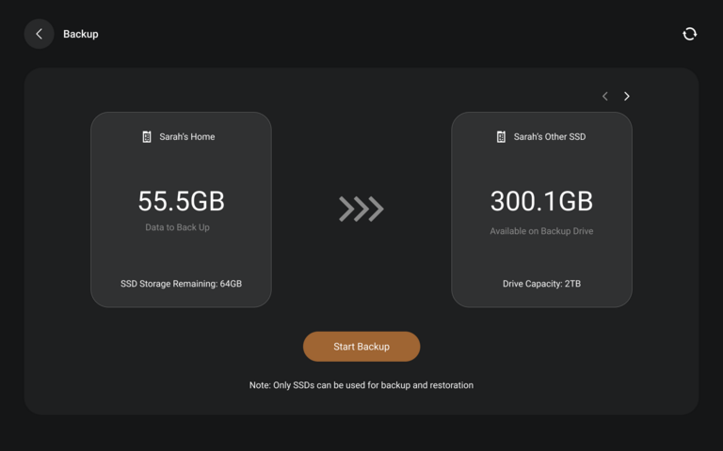Show previous backup drive with left chevron
Screen dimensions: 723x451
(605, 96)
